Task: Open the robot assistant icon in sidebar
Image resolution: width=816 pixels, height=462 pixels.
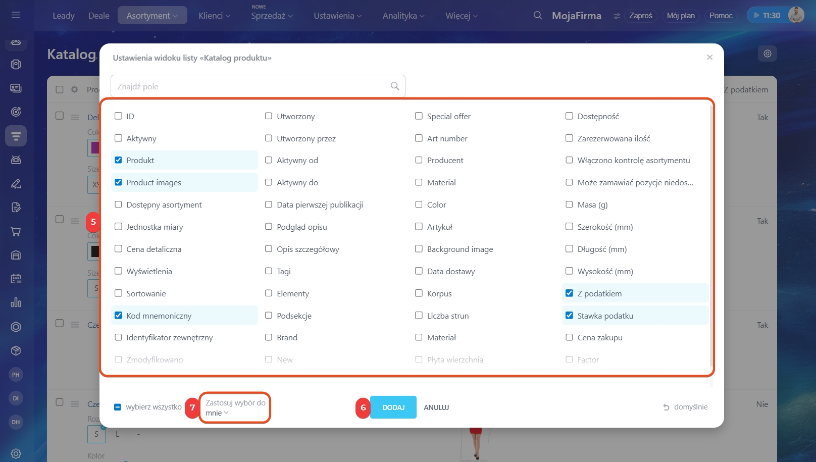Action: tap(16, 160)
